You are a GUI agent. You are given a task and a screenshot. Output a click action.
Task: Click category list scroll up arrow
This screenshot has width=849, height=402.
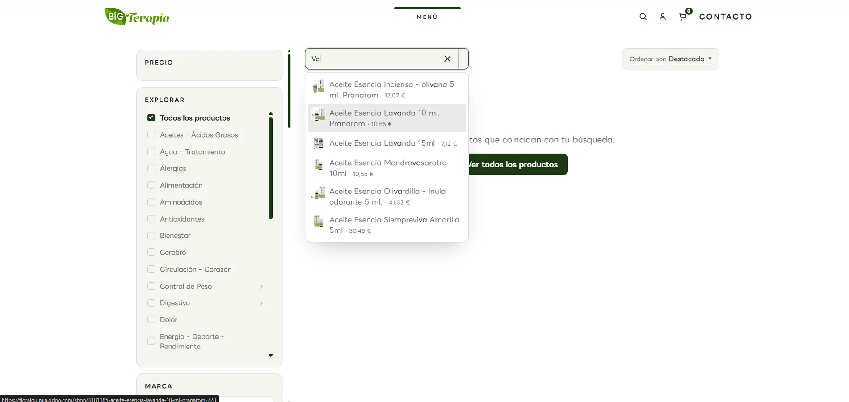point(270,113)
